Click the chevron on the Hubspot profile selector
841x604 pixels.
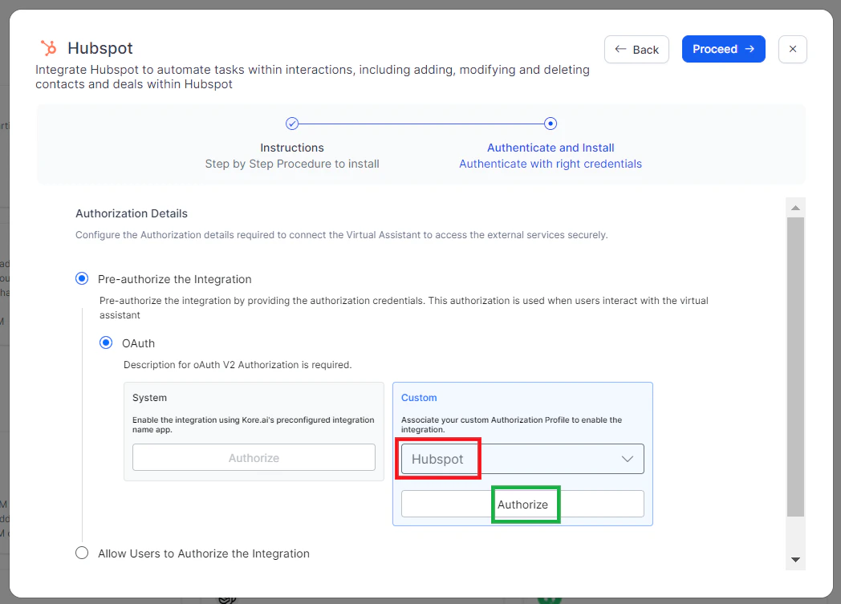pos(628,458)
